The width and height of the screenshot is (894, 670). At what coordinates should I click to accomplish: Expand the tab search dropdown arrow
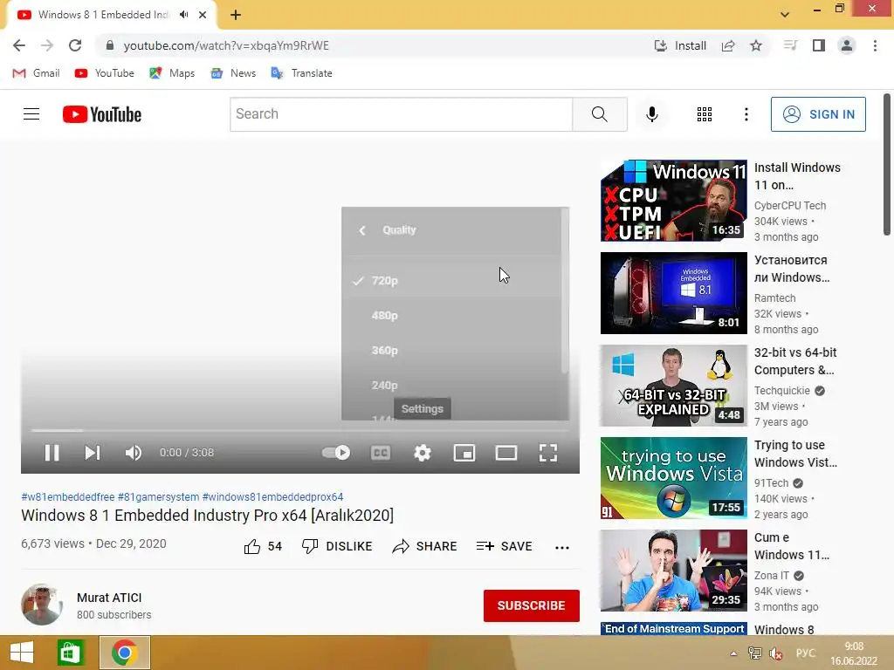click(785, 14)
